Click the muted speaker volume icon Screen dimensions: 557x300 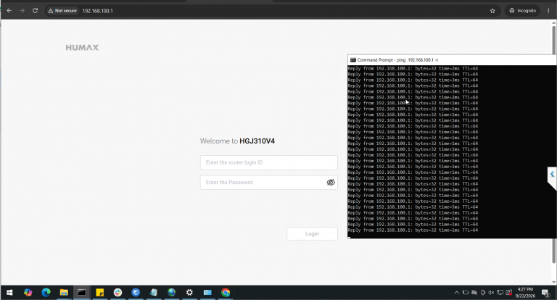coord(491,293)
